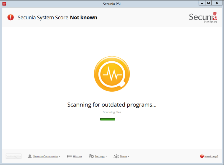Click the History list icon
Viewport: 224px width, 165px height.
click(x=70, y=156)
